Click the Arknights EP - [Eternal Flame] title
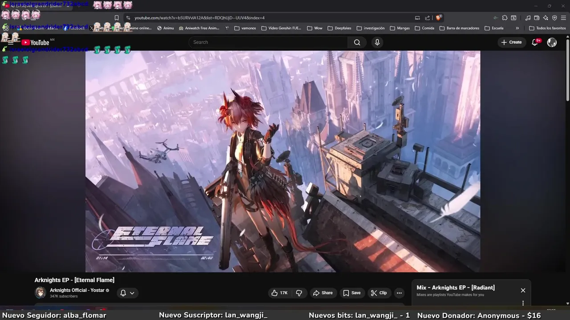 (74, 280)
